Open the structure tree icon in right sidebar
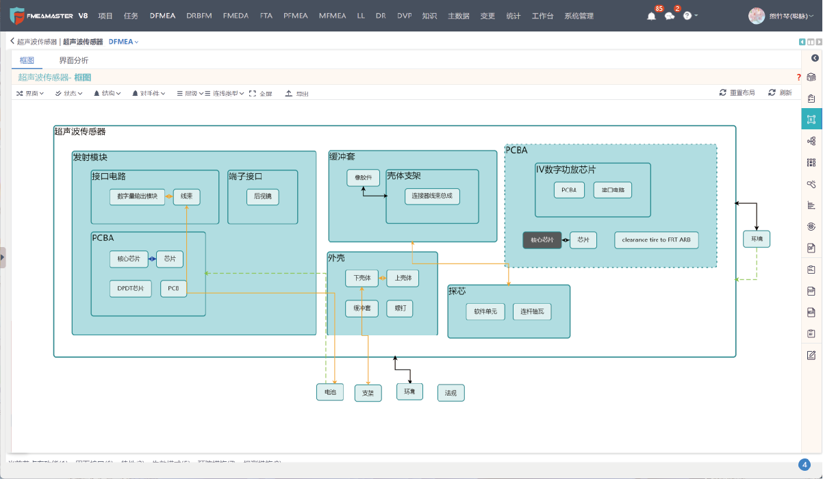823x479 pixels. pos(811,141)
